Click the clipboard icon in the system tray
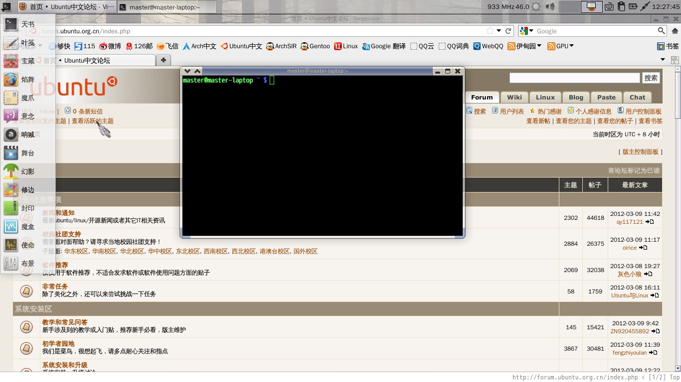681x382 pixels. point(621,7)
